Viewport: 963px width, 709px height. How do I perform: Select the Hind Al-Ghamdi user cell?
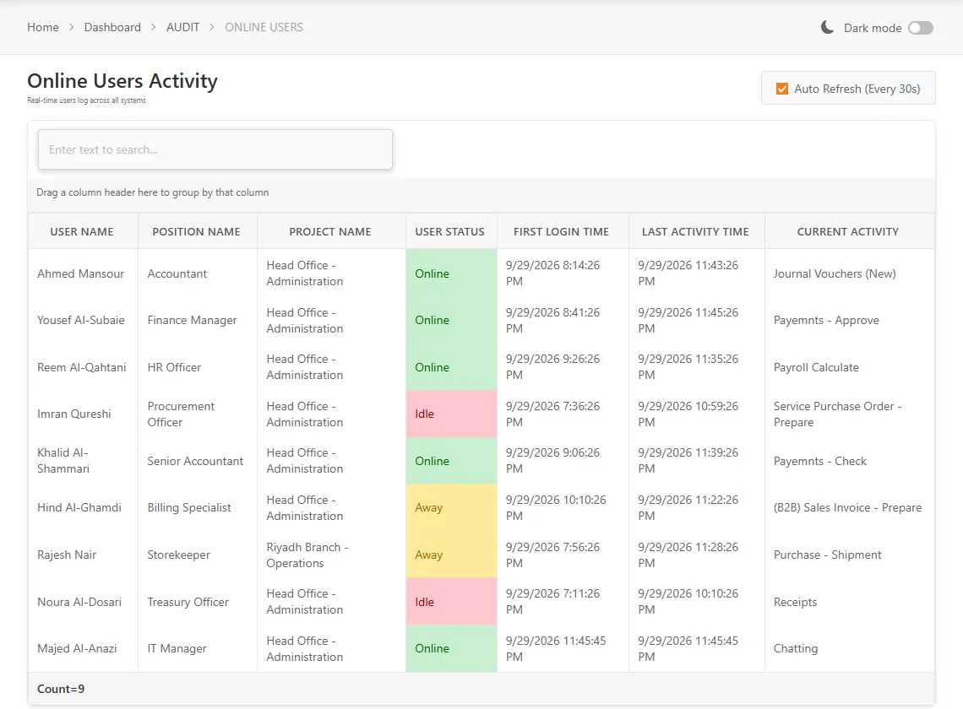pos(83,507)
